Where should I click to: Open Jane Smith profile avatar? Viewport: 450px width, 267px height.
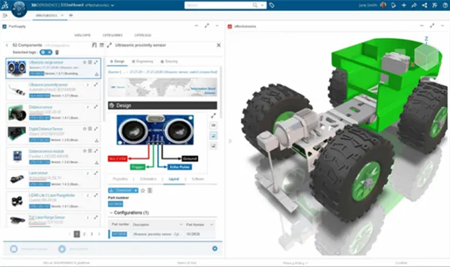(383, 5)
